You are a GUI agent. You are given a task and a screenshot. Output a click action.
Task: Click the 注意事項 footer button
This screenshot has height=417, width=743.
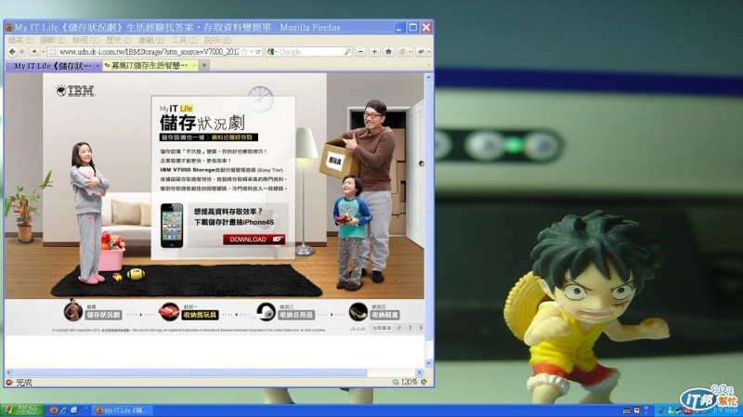pos(382,328)
